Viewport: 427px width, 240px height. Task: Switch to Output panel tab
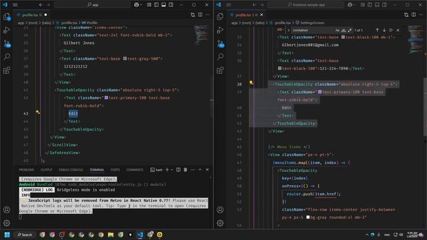coord(47,170)
